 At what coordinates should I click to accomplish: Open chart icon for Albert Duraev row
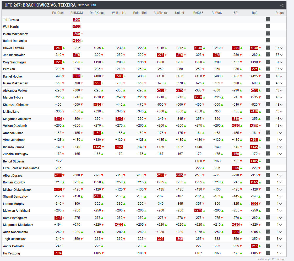pyautogui.click(x=268, y=175)
